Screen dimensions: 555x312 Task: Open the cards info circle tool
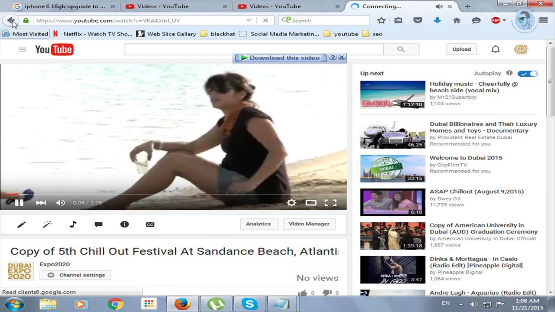pyautogui.click(x=124, y=224)
